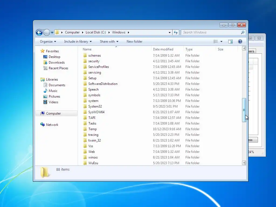276x207 pixels.
Task: Select the Tasks folder icon
Action: click(x=85, y=123)
